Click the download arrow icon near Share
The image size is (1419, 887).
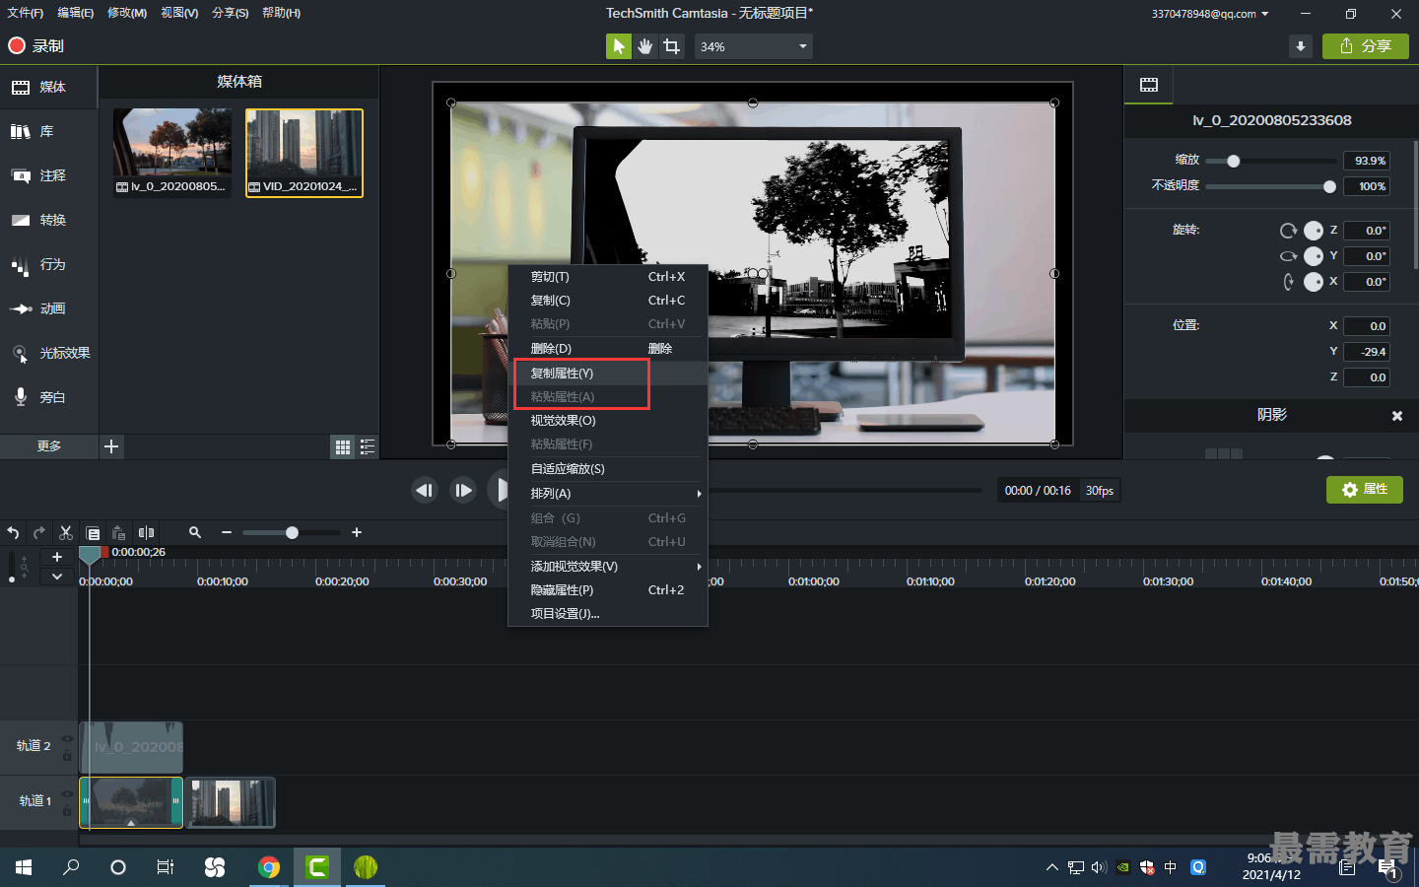1301,46
